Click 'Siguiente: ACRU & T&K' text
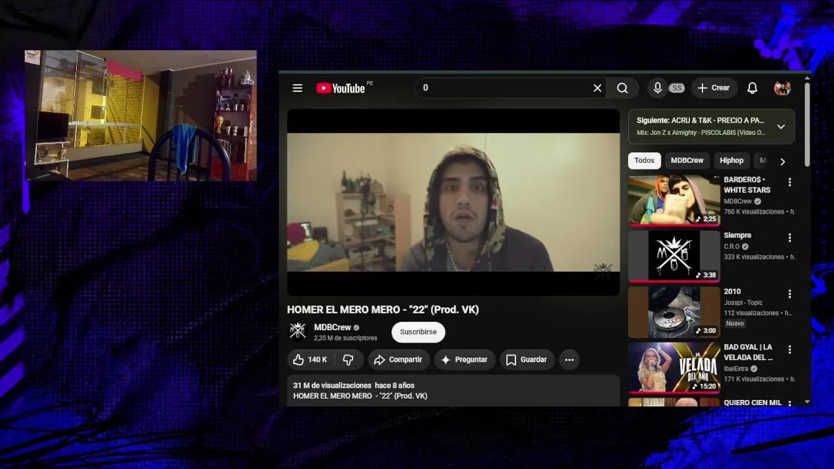The image size is (834, 469). coord(700,121)
